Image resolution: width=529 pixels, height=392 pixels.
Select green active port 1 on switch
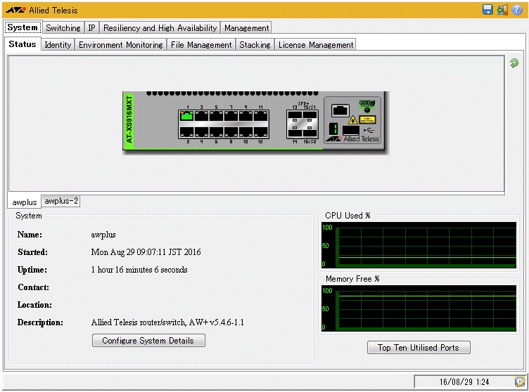(186, 116)
